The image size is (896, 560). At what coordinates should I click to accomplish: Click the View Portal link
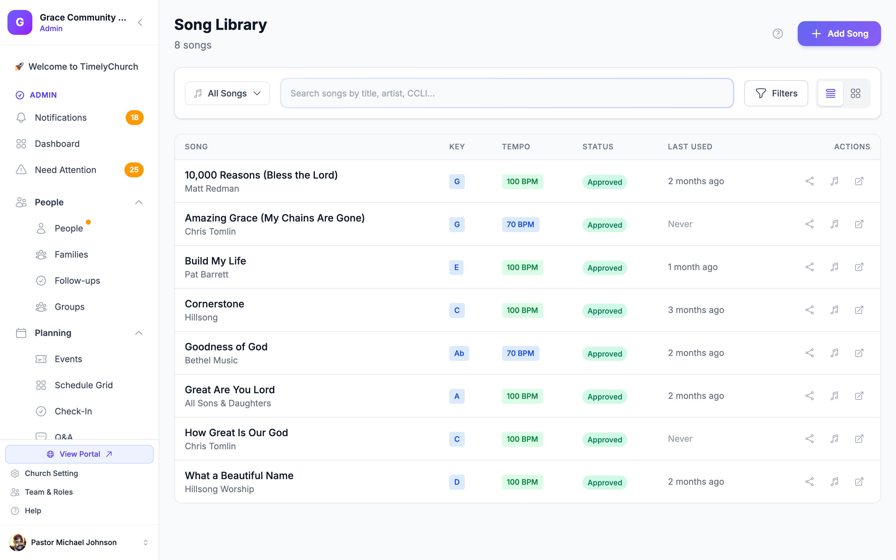79,454
